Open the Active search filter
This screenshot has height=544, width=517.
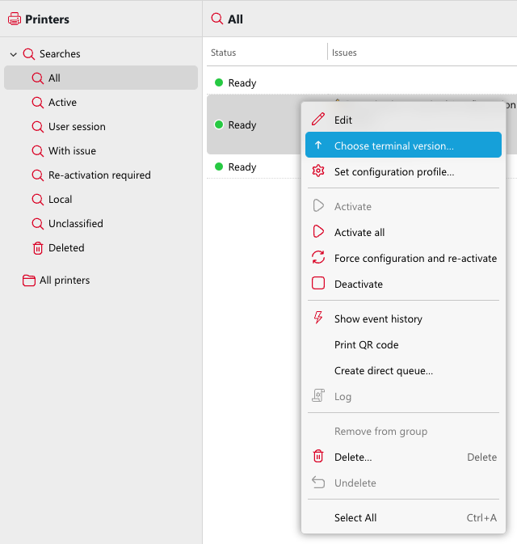(x=62, y=103)
